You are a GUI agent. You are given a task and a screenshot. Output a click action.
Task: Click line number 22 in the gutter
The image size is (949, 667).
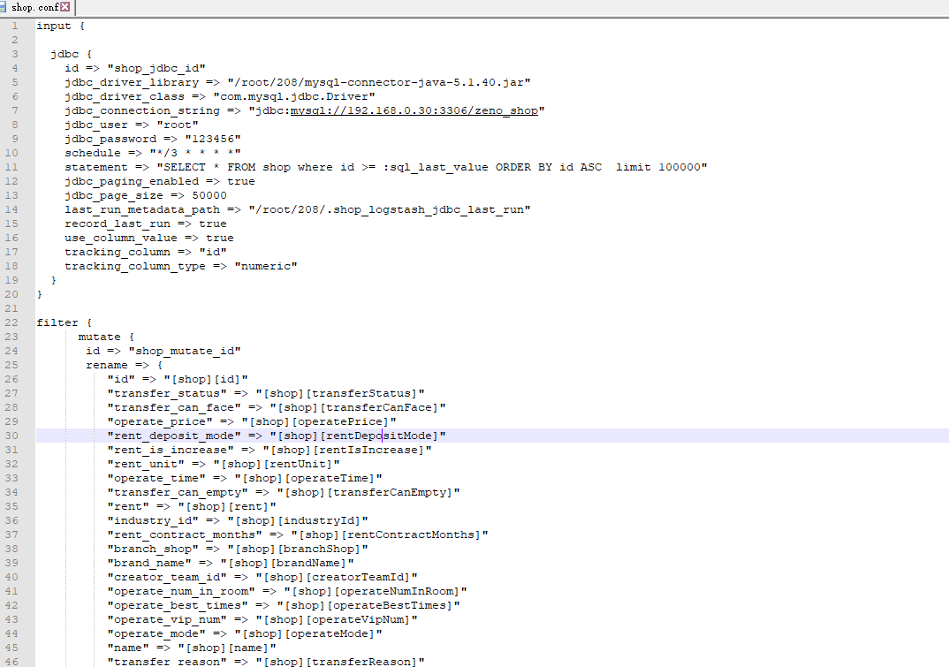11,322
